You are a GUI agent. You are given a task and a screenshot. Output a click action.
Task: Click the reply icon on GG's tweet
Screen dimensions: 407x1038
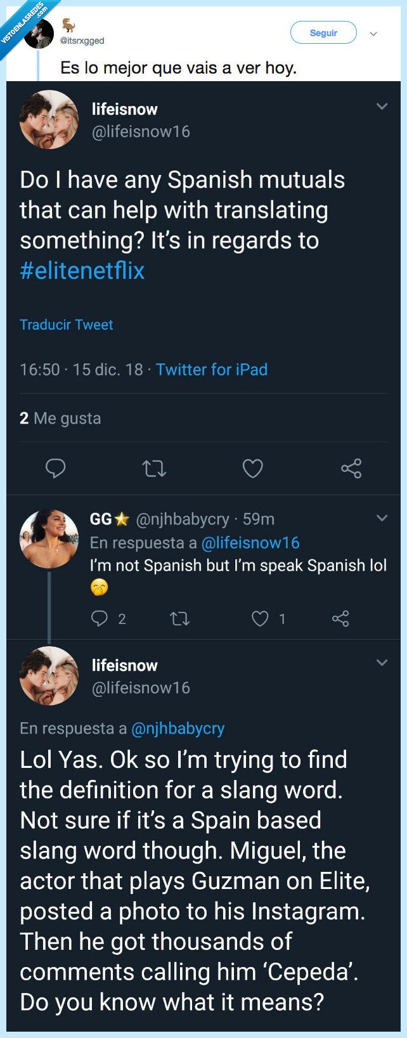click(x=99, y=618)
